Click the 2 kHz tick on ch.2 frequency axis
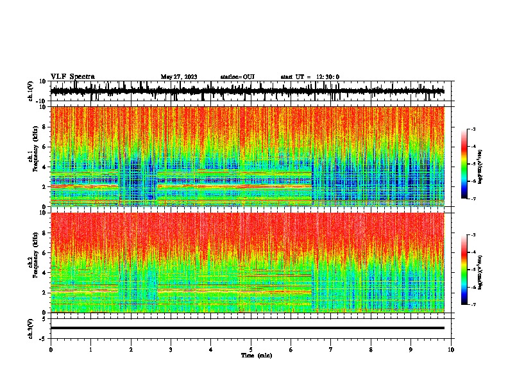This screenshot has height=392, width=508. coord(44,293)
